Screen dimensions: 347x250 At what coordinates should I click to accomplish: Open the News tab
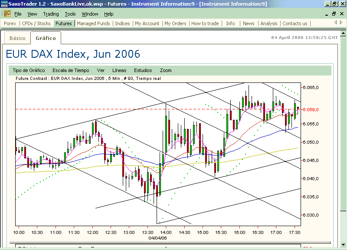(249, 23)
